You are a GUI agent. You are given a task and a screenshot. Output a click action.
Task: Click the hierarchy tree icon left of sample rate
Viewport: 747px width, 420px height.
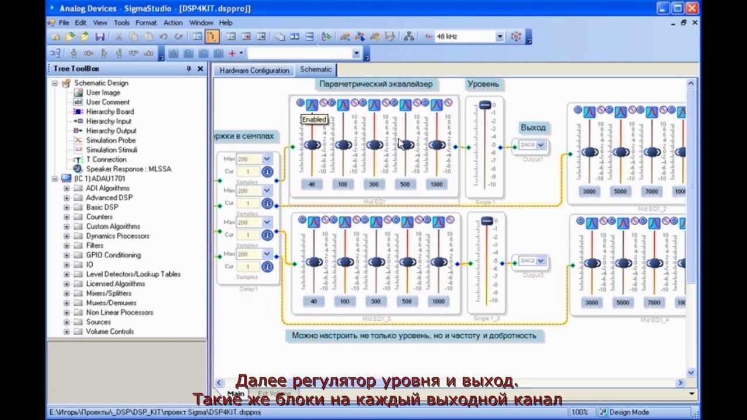pyautogui.click(x=409, y=36)
